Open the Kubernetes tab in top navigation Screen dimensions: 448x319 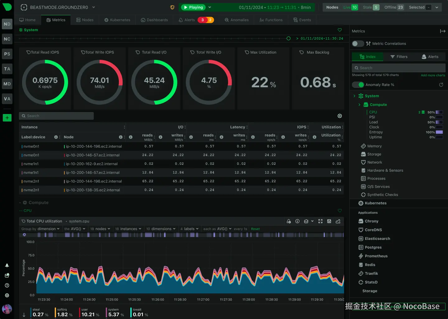point(117,20)
